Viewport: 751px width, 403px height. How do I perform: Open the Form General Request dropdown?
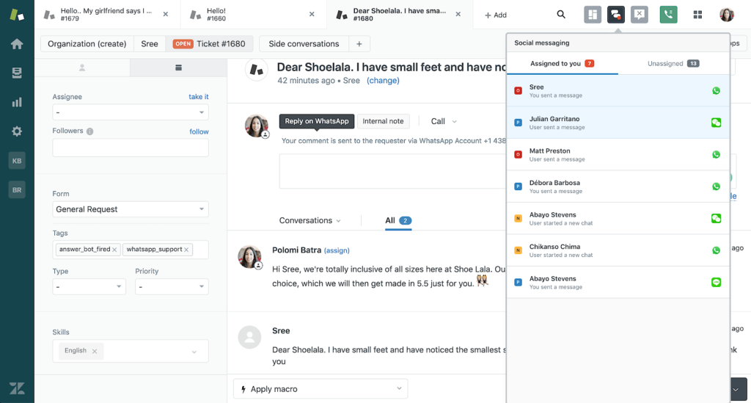pos(131,209)
